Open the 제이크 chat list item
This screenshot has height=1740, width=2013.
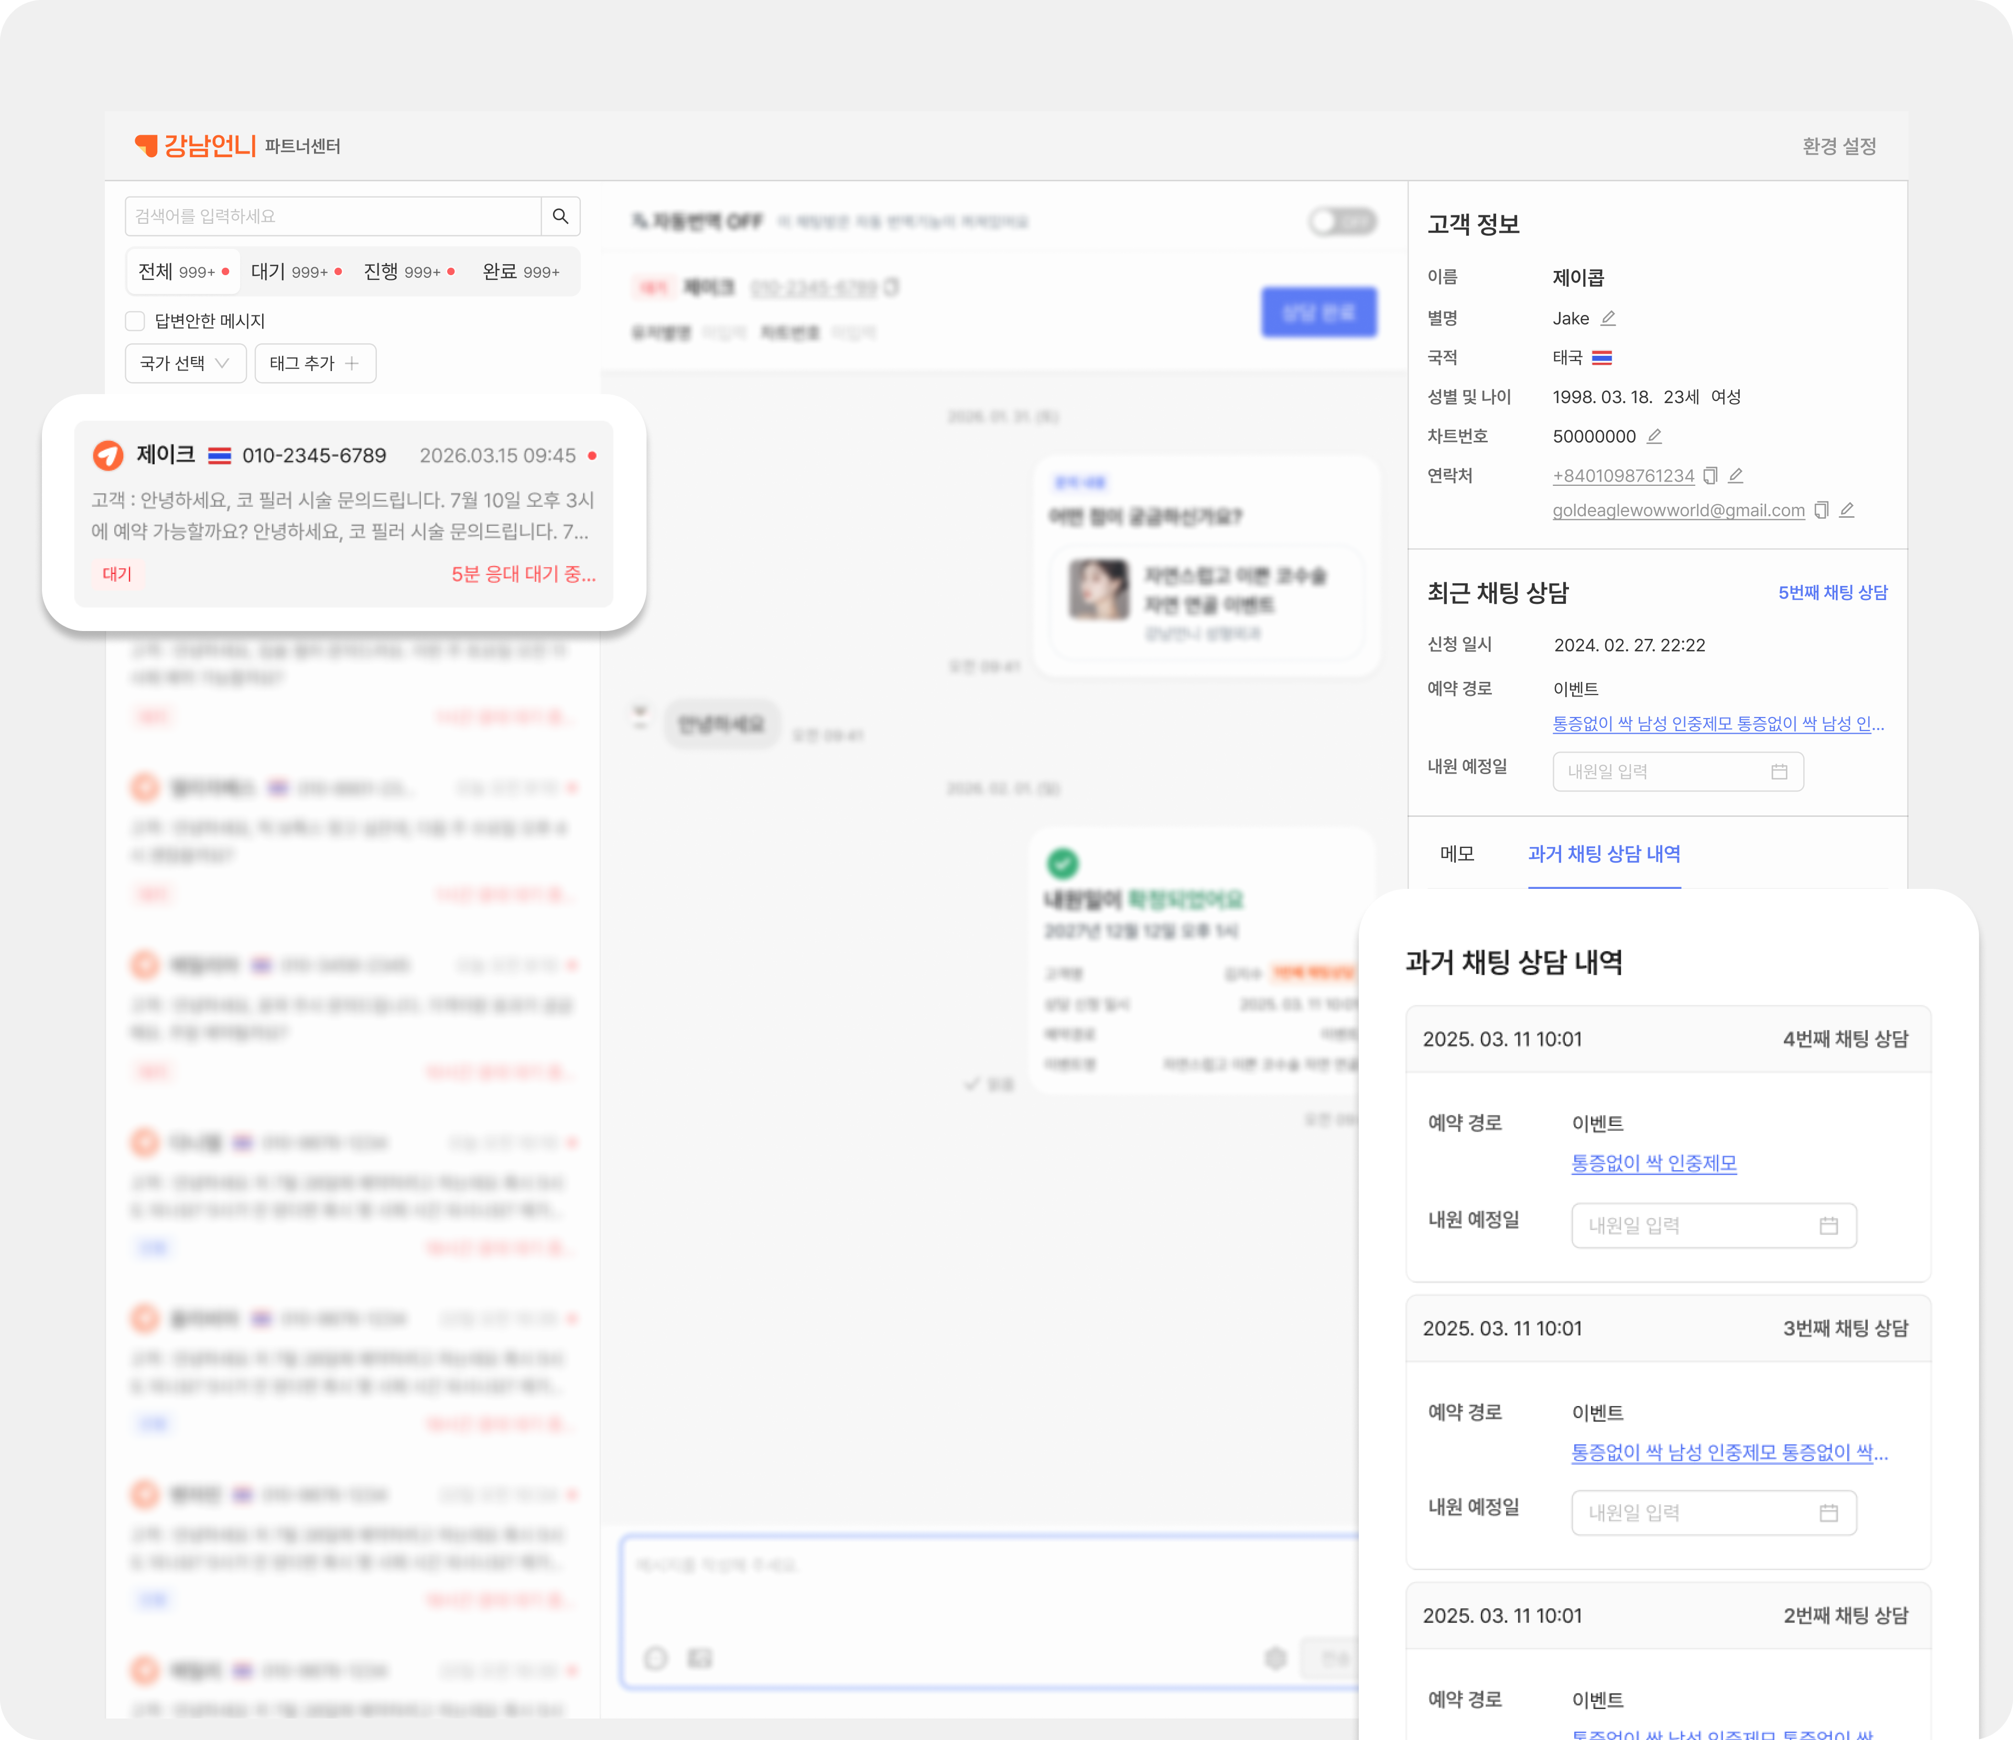(343, 513)
